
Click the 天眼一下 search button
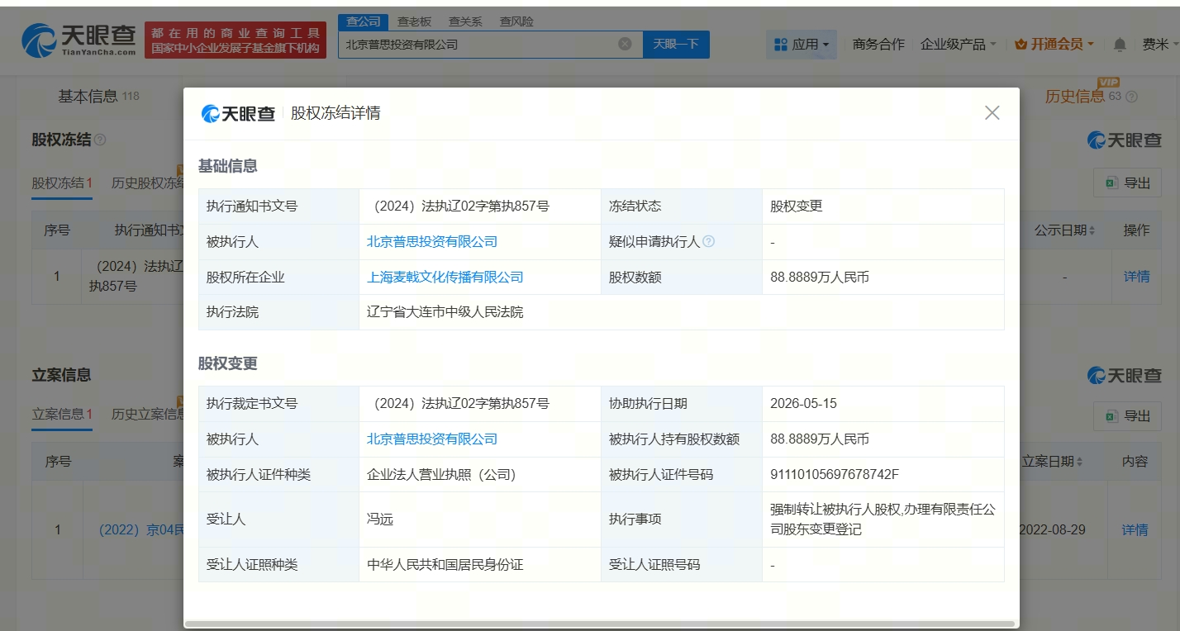point(676,44)
